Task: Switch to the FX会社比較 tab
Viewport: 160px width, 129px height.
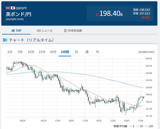Action: [73, 31]
